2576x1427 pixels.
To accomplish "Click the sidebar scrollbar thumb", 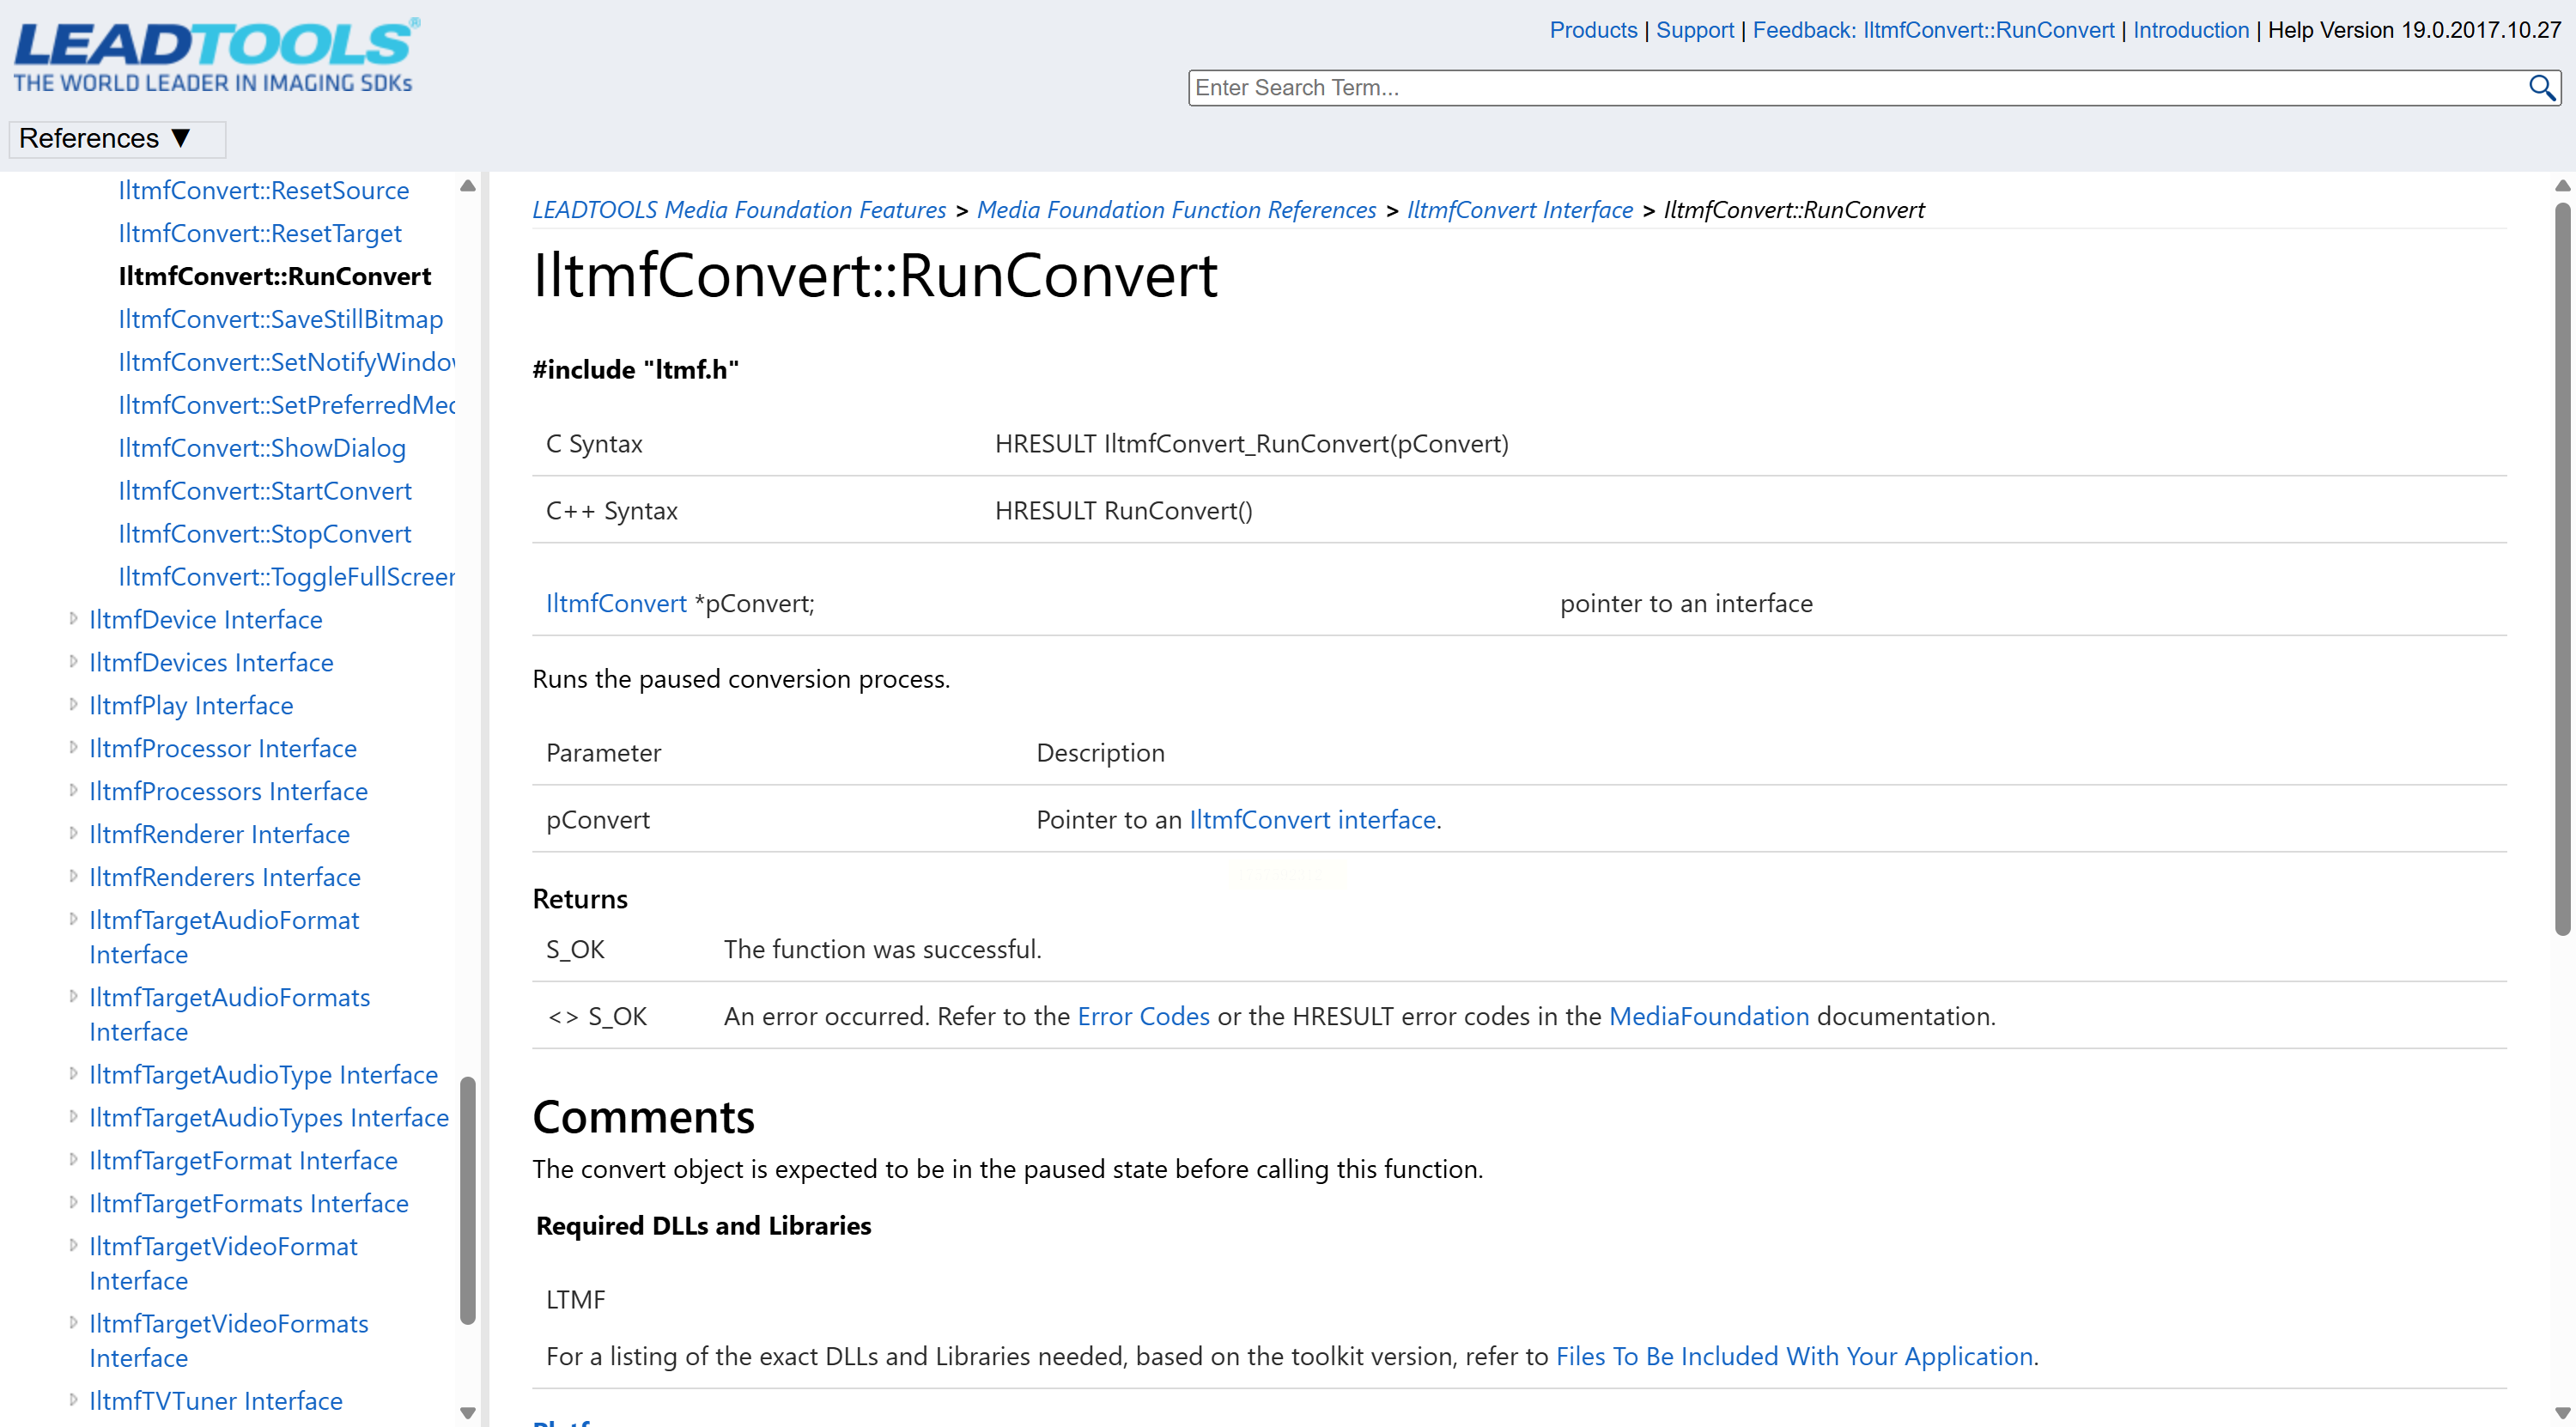I will tap(467, 1200).
